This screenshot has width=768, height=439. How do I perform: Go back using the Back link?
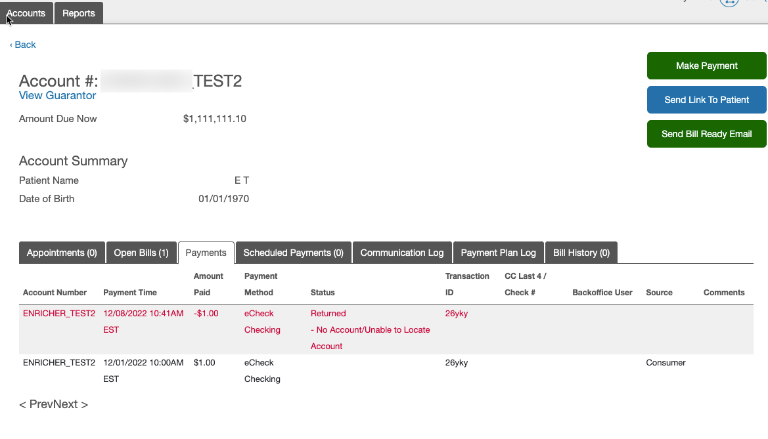pyautogui.click(x=23, y=45)
